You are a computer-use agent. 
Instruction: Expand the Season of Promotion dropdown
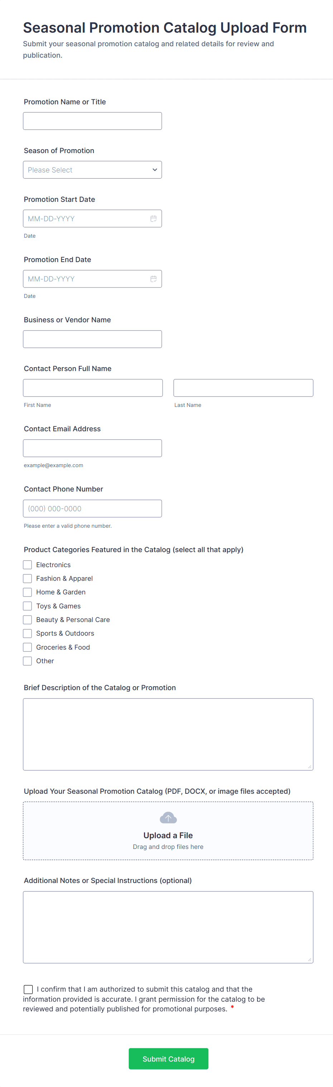pyautogui.click(x=92, y=170)
